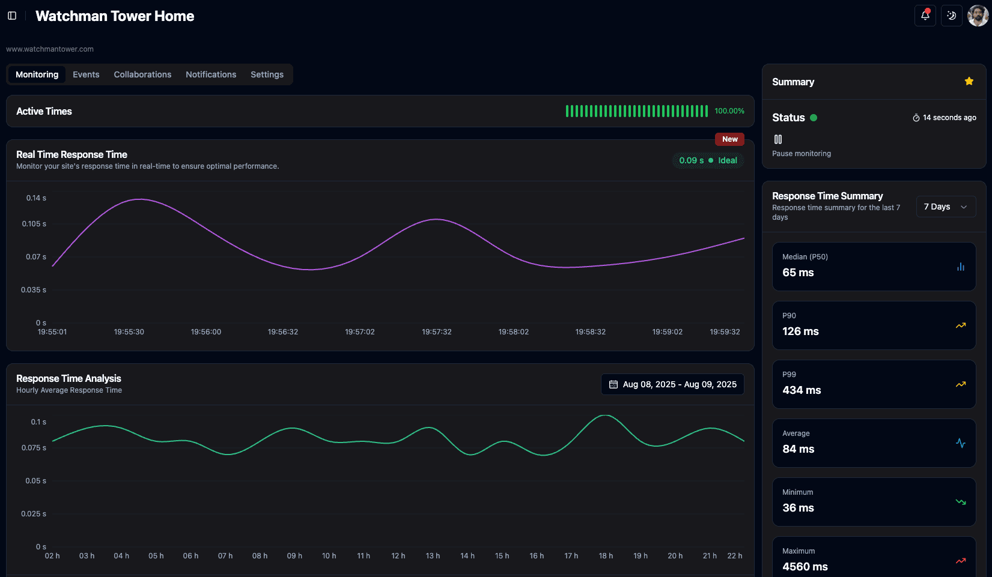Go to the Settings tab
The image size is (992, 577).
[x=267, y=74]
